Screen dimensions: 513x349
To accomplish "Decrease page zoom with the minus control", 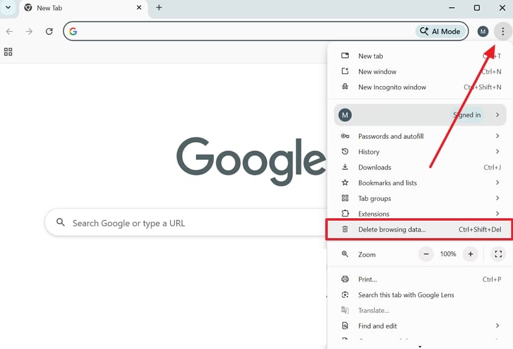I will [x=426, y=254].
